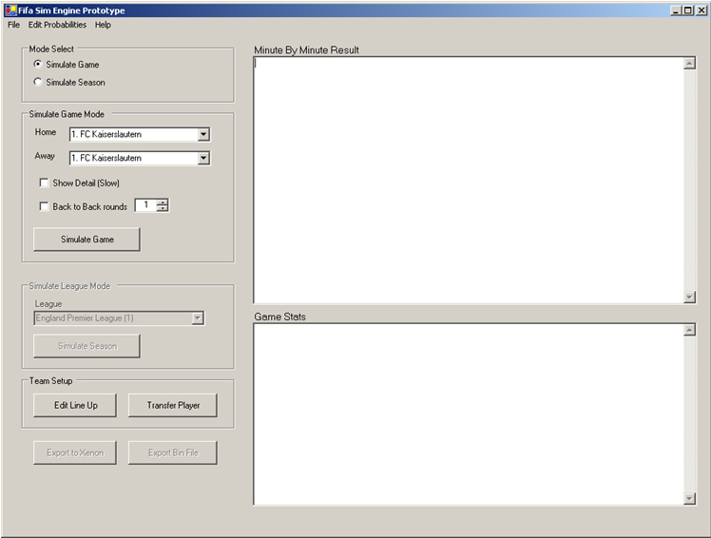Open the Home team dropdown
This screenshot has height=538, width=711.
(x=203, y=134)
